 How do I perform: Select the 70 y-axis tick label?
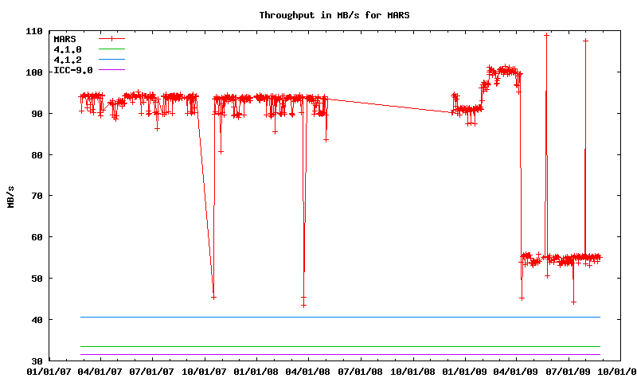coord(36,196)
